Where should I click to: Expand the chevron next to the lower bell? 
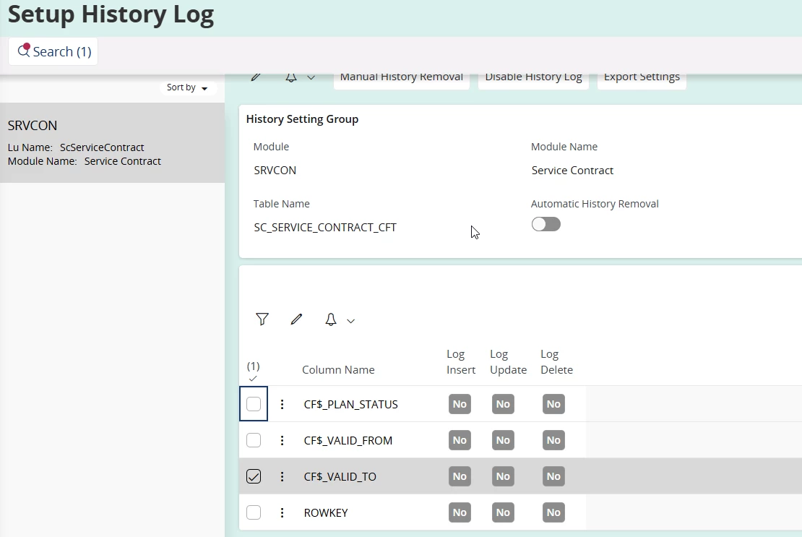(x=351, y=321)
